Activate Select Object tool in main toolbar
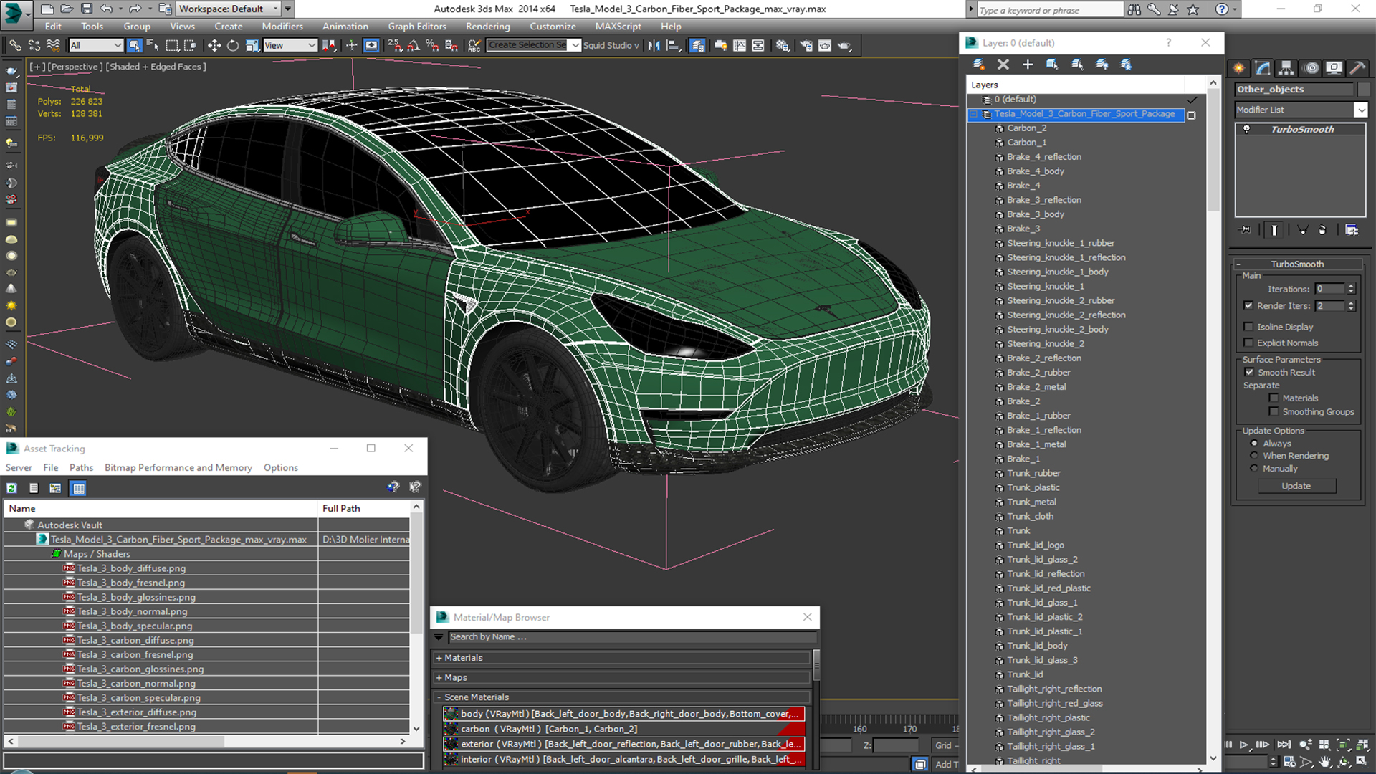 [134, 45]
